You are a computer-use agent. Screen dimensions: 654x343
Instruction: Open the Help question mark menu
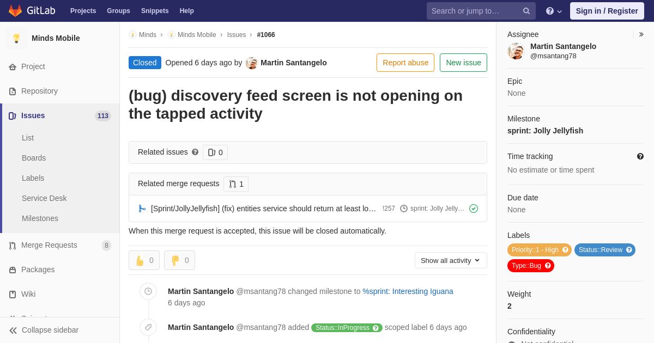pyautogui.click(x=554, y=11)
